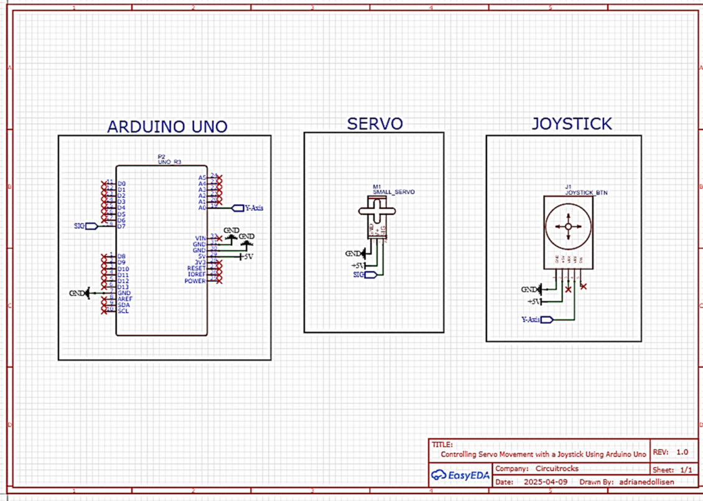Select the UNO_R3 component symbol P2

[162, 249]
